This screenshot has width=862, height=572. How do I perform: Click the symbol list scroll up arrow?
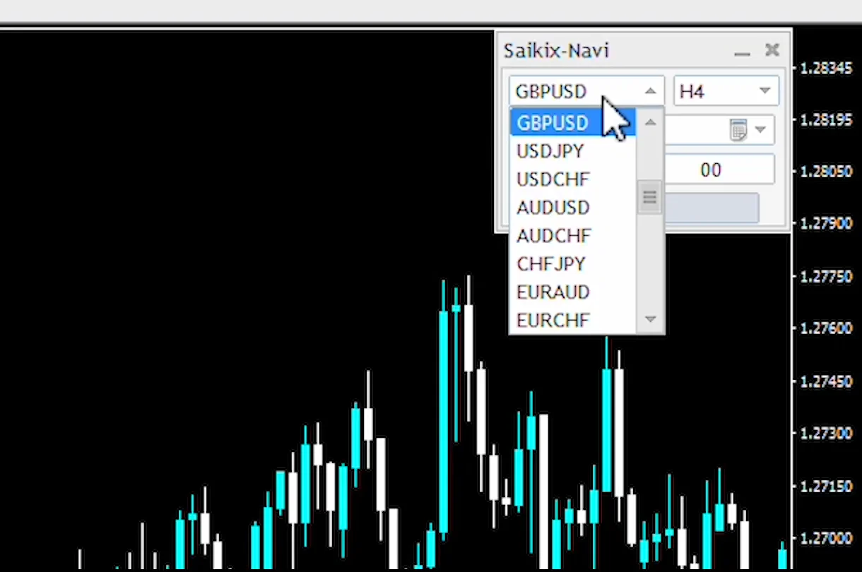coord(650,122)
